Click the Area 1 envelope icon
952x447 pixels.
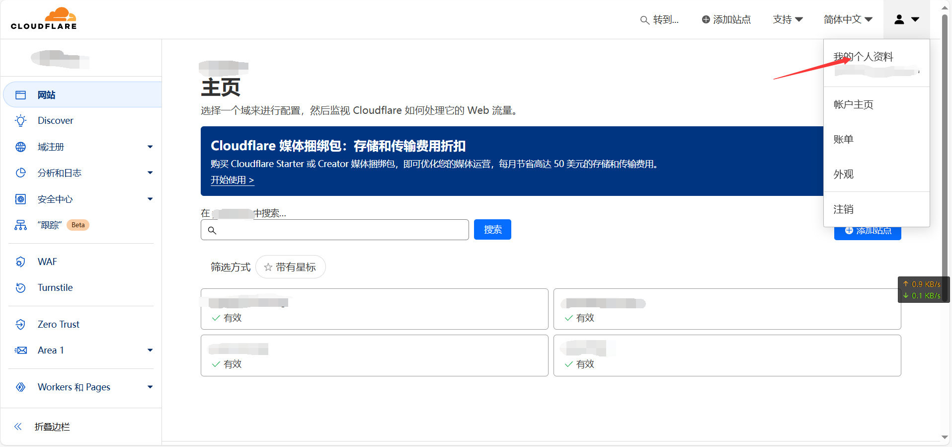[x=20, y=350]
